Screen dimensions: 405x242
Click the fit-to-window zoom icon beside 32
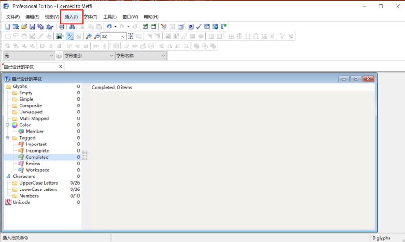pos(131,36)
